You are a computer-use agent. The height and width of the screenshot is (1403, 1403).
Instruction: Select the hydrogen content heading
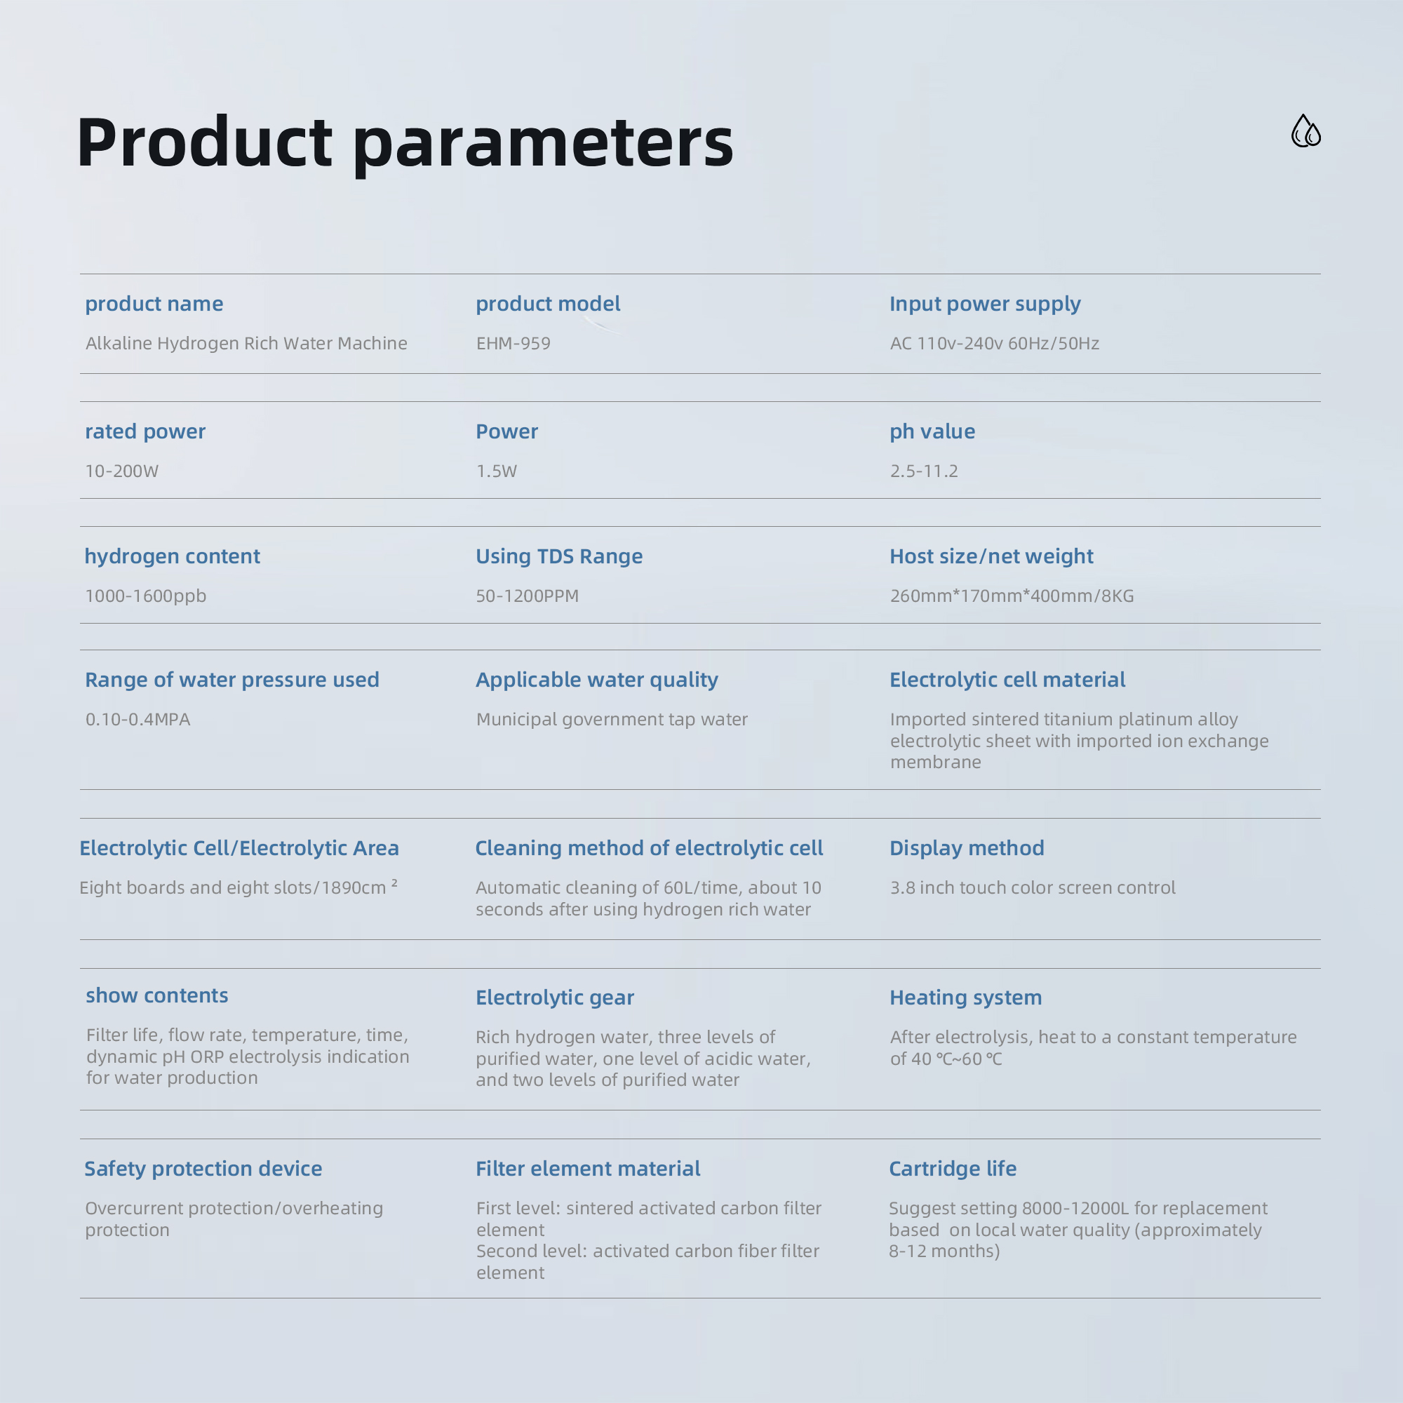pyautogui.click(x=172, y=556)
